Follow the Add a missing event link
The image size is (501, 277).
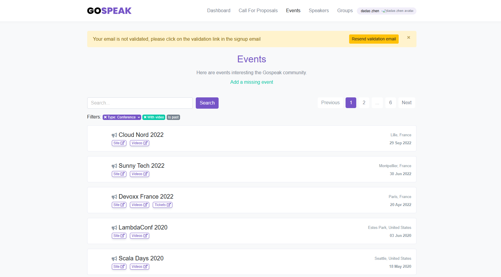coord(252,82)
